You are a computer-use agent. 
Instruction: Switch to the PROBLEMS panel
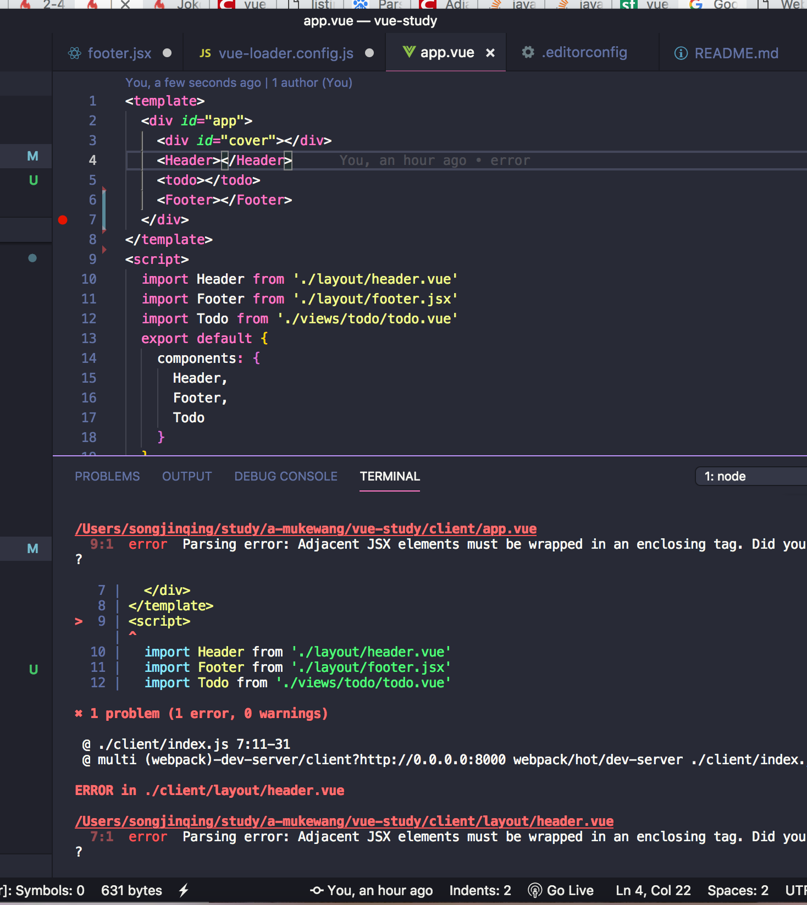[x=107, y=476]
